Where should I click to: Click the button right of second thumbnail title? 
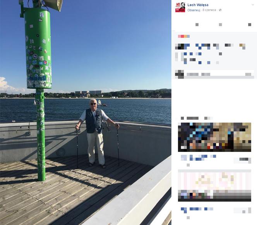pos(242,210)
